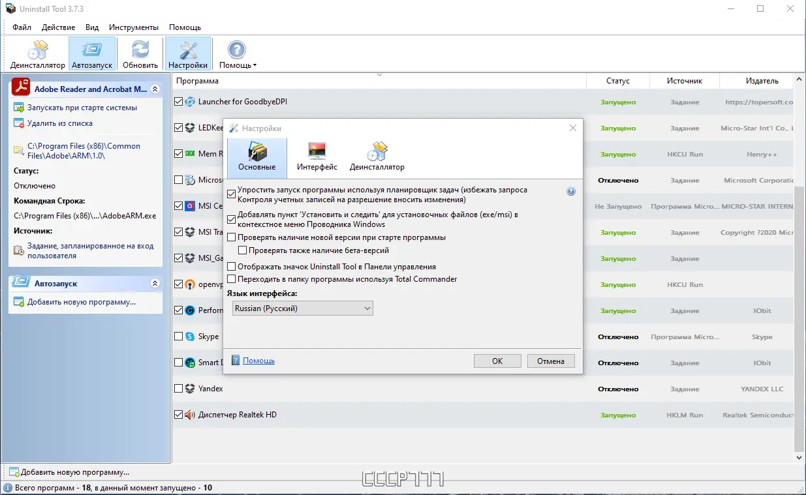Viewport: 806px width, 495px height.
Task: Click the Запускать при старте системы icon
Action: point(19,108)
